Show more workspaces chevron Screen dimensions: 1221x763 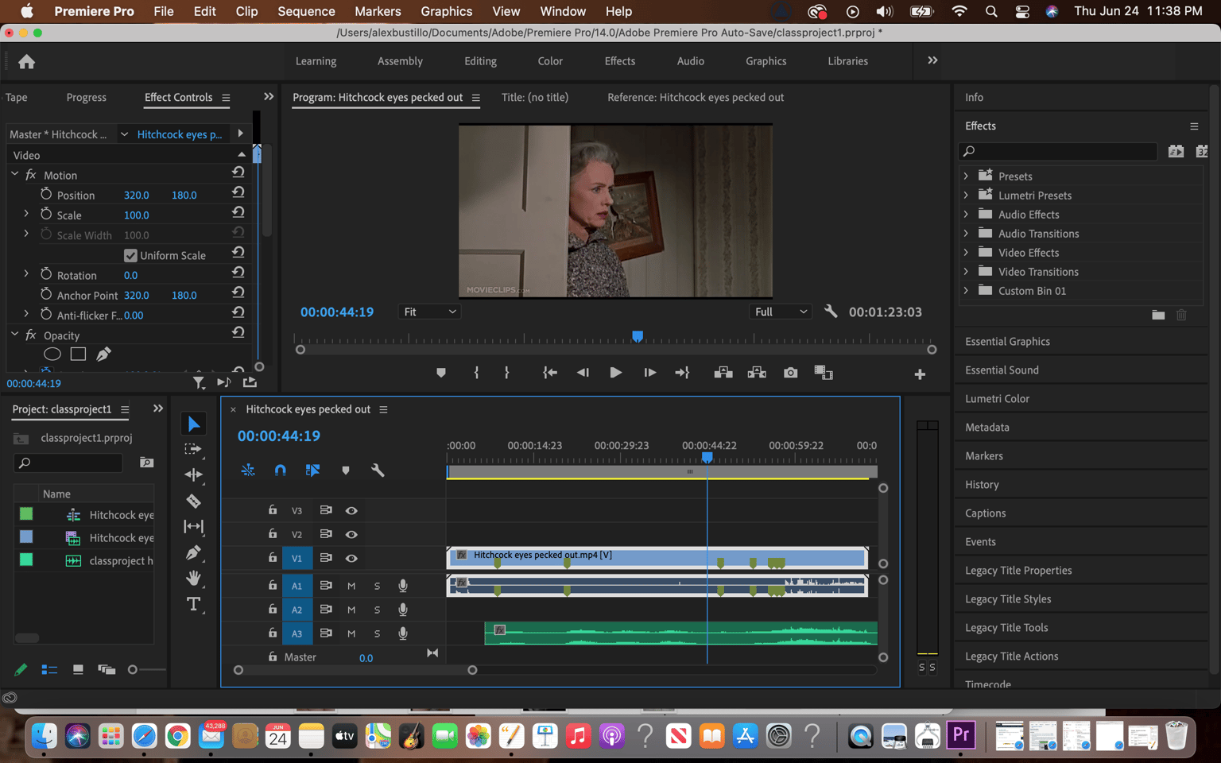(932, 60)
